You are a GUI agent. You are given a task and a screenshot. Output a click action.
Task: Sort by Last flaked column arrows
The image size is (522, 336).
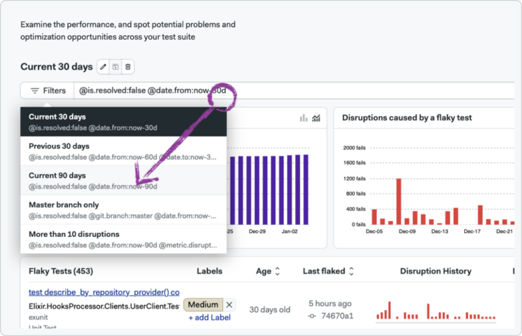(351, 271)
